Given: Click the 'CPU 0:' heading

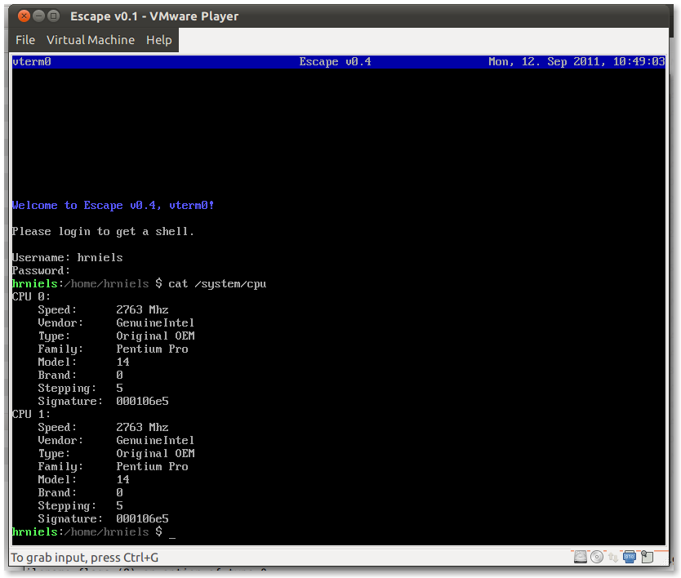Looking at the screenshot, I should [31, 296].
